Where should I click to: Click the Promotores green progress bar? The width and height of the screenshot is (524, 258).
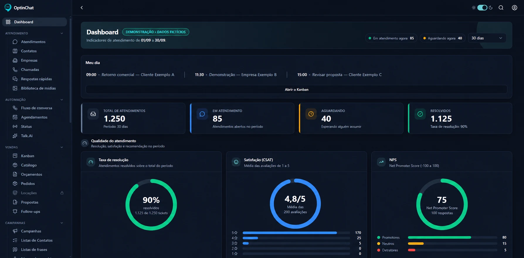[x=452, y=237]
